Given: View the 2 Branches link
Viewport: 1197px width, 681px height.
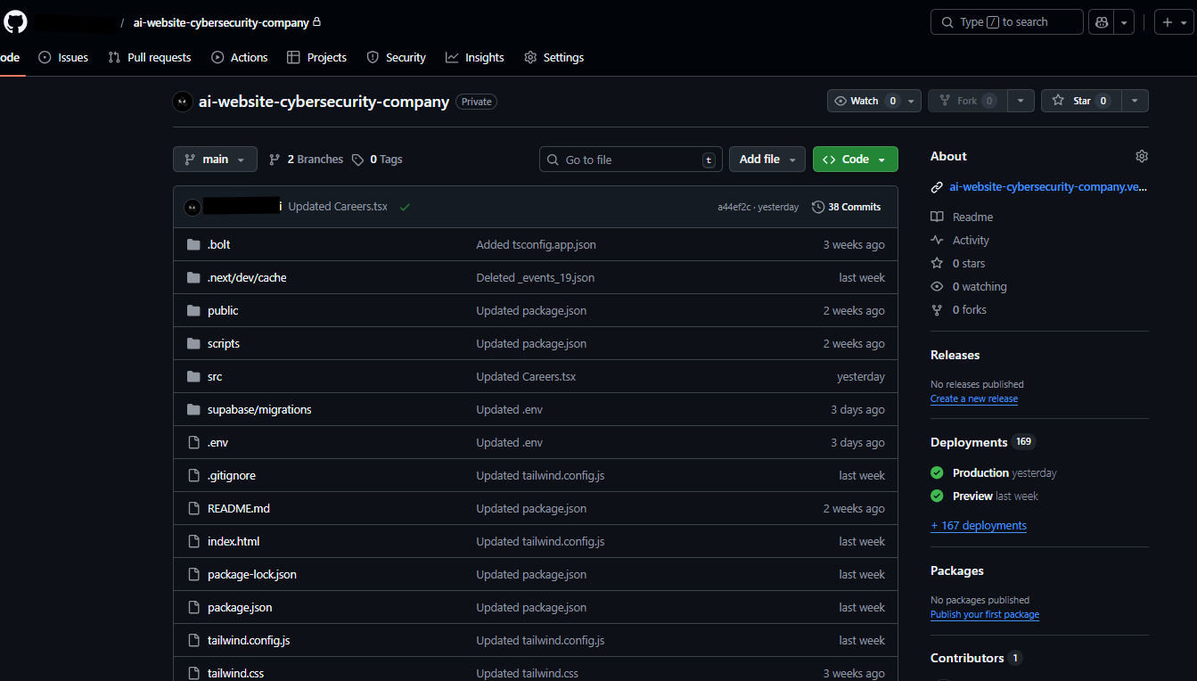Looking at the screenshot, I should point(306,160).
